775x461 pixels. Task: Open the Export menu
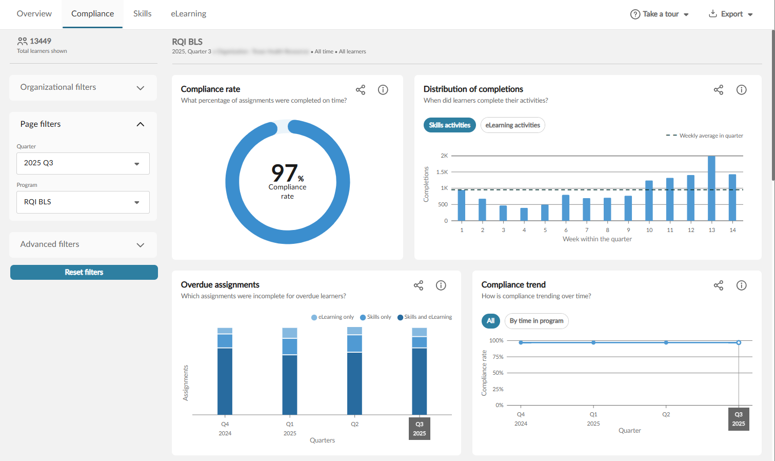tap(731, 14)
